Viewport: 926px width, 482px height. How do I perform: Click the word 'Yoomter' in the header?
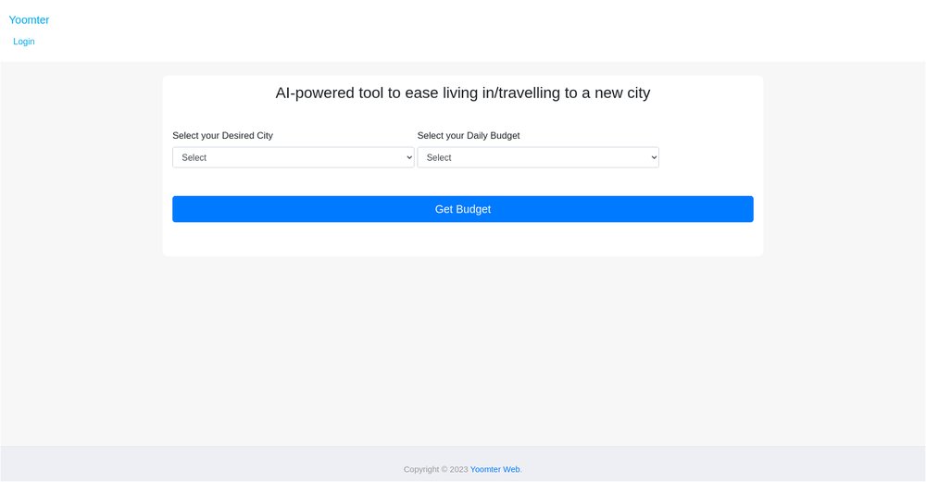pyautogui.click(x=29, y=20)
